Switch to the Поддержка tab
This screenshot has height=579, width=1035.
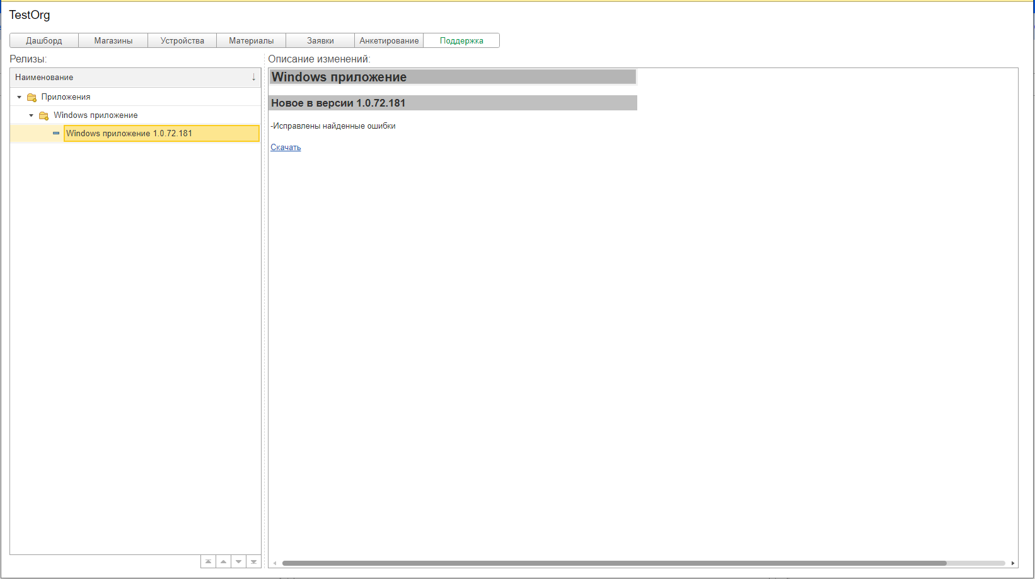coord(461,40)
